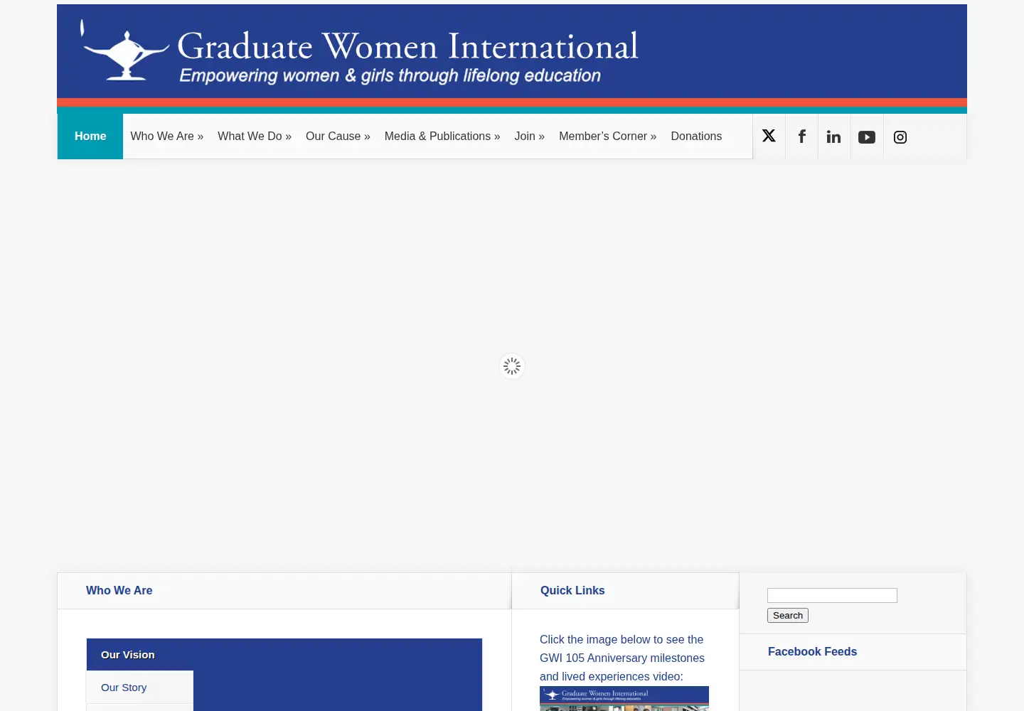Expand the Who We Are menu
Screen dimensions: 1024x711
coord(167,137)
